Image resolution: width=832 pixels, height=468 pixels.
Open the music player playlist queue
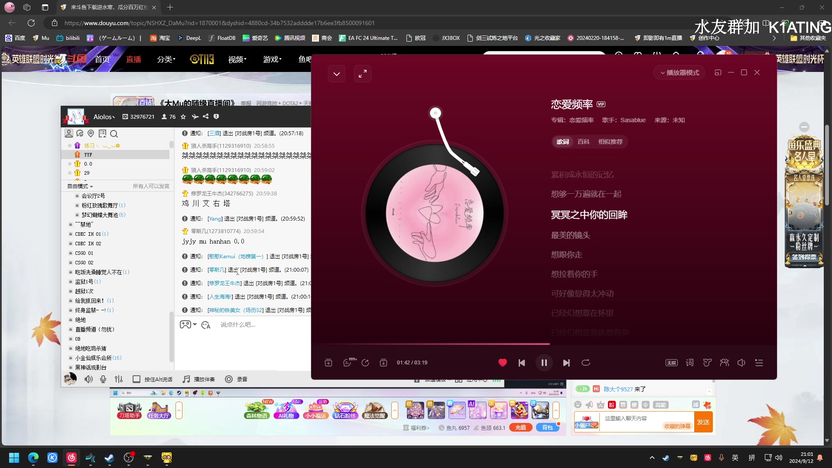coord(759,363)
